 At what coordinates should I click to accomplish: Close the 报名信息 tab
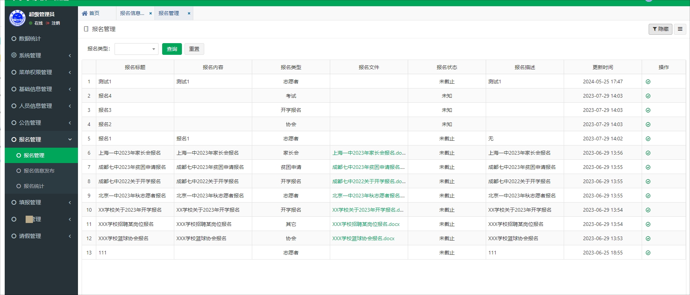click(x=150, y=13)
